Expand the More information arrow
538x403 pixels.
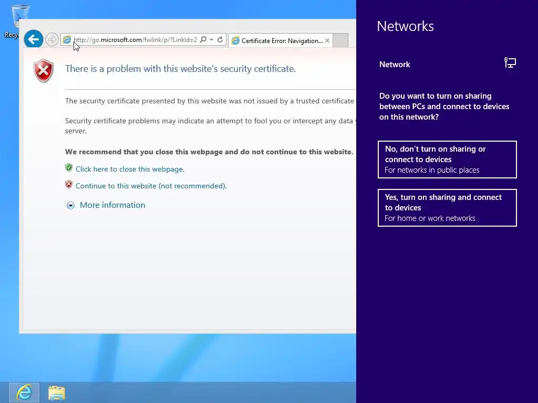point(71,205)
